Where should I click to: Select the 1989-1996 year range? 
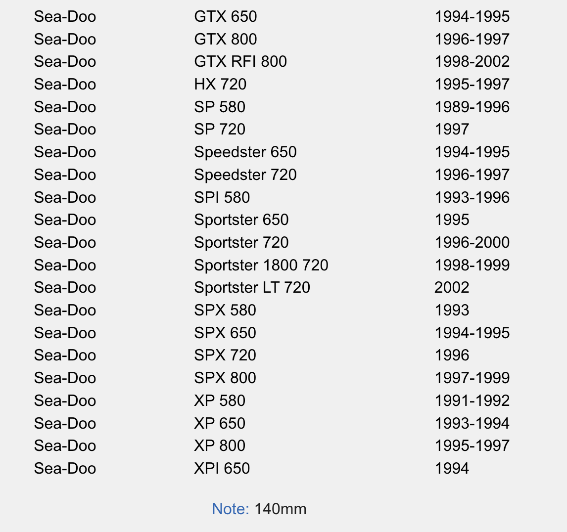(x=472, y=107)
